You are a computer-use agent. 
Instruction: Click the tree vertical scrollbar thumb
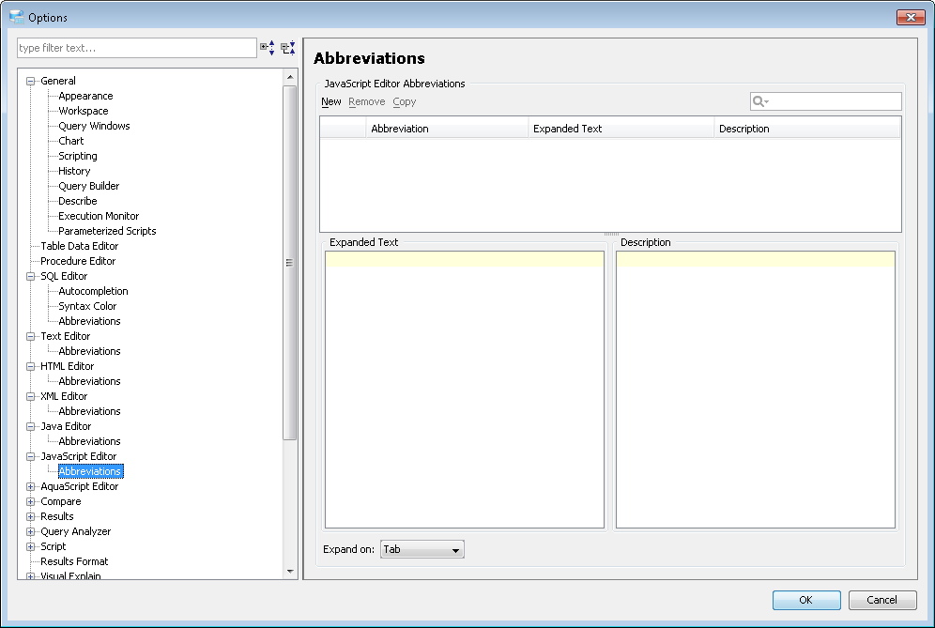click(x=290, y=263)
